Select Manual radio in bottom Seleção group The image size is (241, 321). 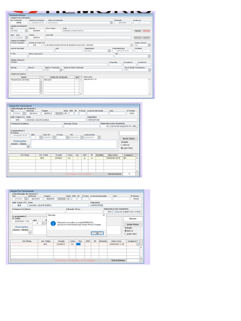[126, 231]
